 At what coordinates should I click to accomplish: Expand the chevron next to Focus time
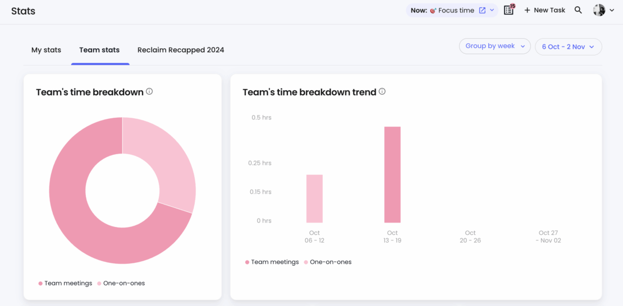pyautogui.click(x=492, y=10)
